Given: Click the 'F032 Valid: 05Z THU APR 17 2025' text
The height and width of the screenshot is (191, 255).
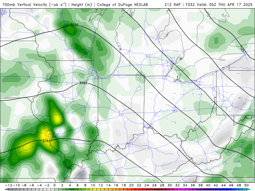Looking at the screenshot, I should [219, 4].
